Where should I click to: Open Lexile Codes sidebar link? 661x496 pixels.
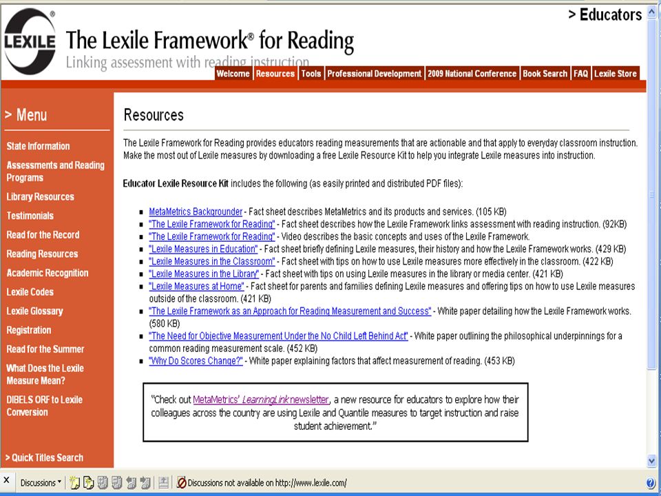(x=30, y=292)
